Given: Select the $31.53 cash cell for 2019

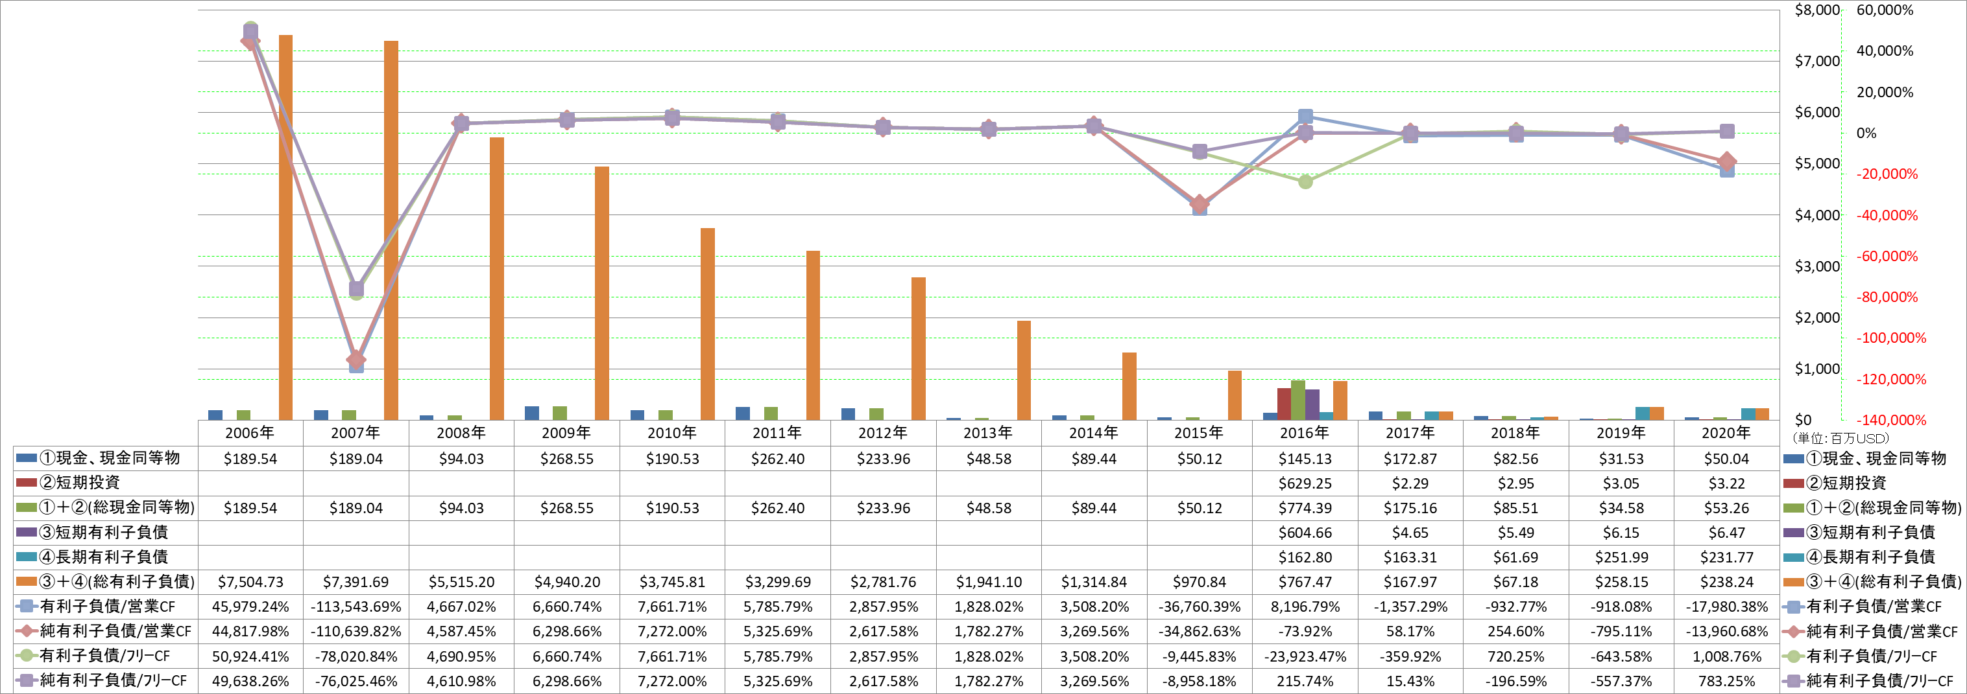Looking at the screenshot, I should [1621, 459].
